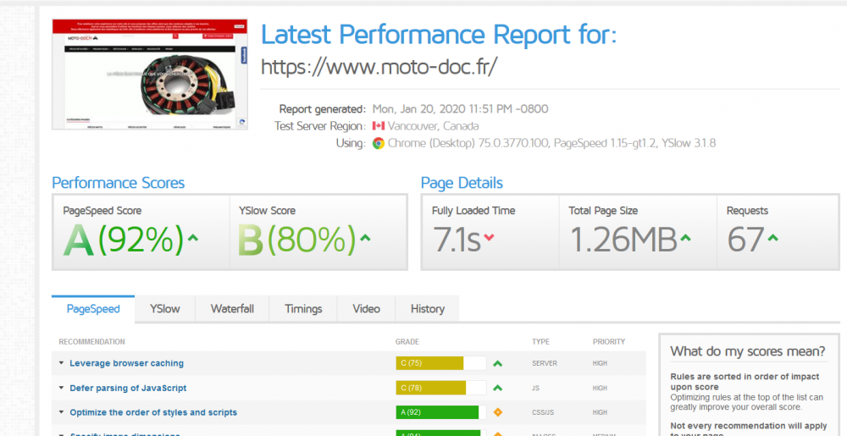Click the GRADE column header
This screenshot has height=436, width=847.
[x=407, y=341]
